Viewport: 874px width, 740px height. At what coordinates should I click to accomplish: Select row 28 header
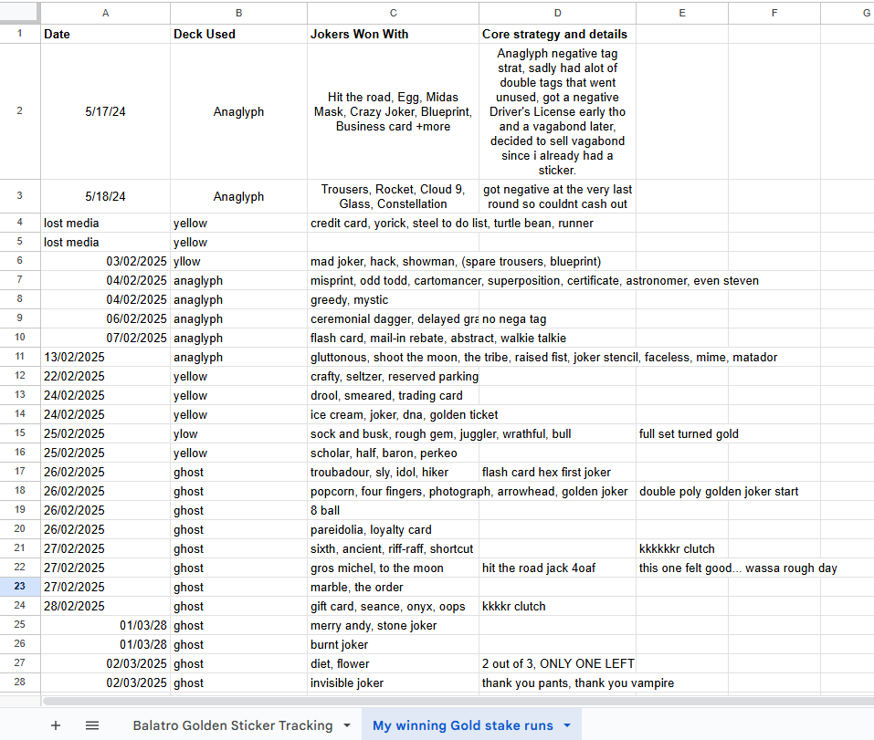pyautogui.click(x=19, y=683)
